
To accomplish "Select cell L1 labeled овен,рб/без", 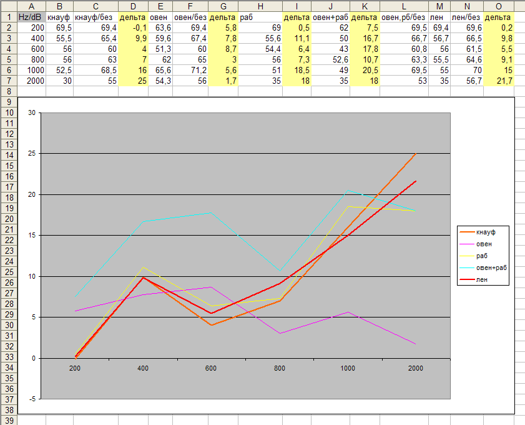I will pos(404,17).
